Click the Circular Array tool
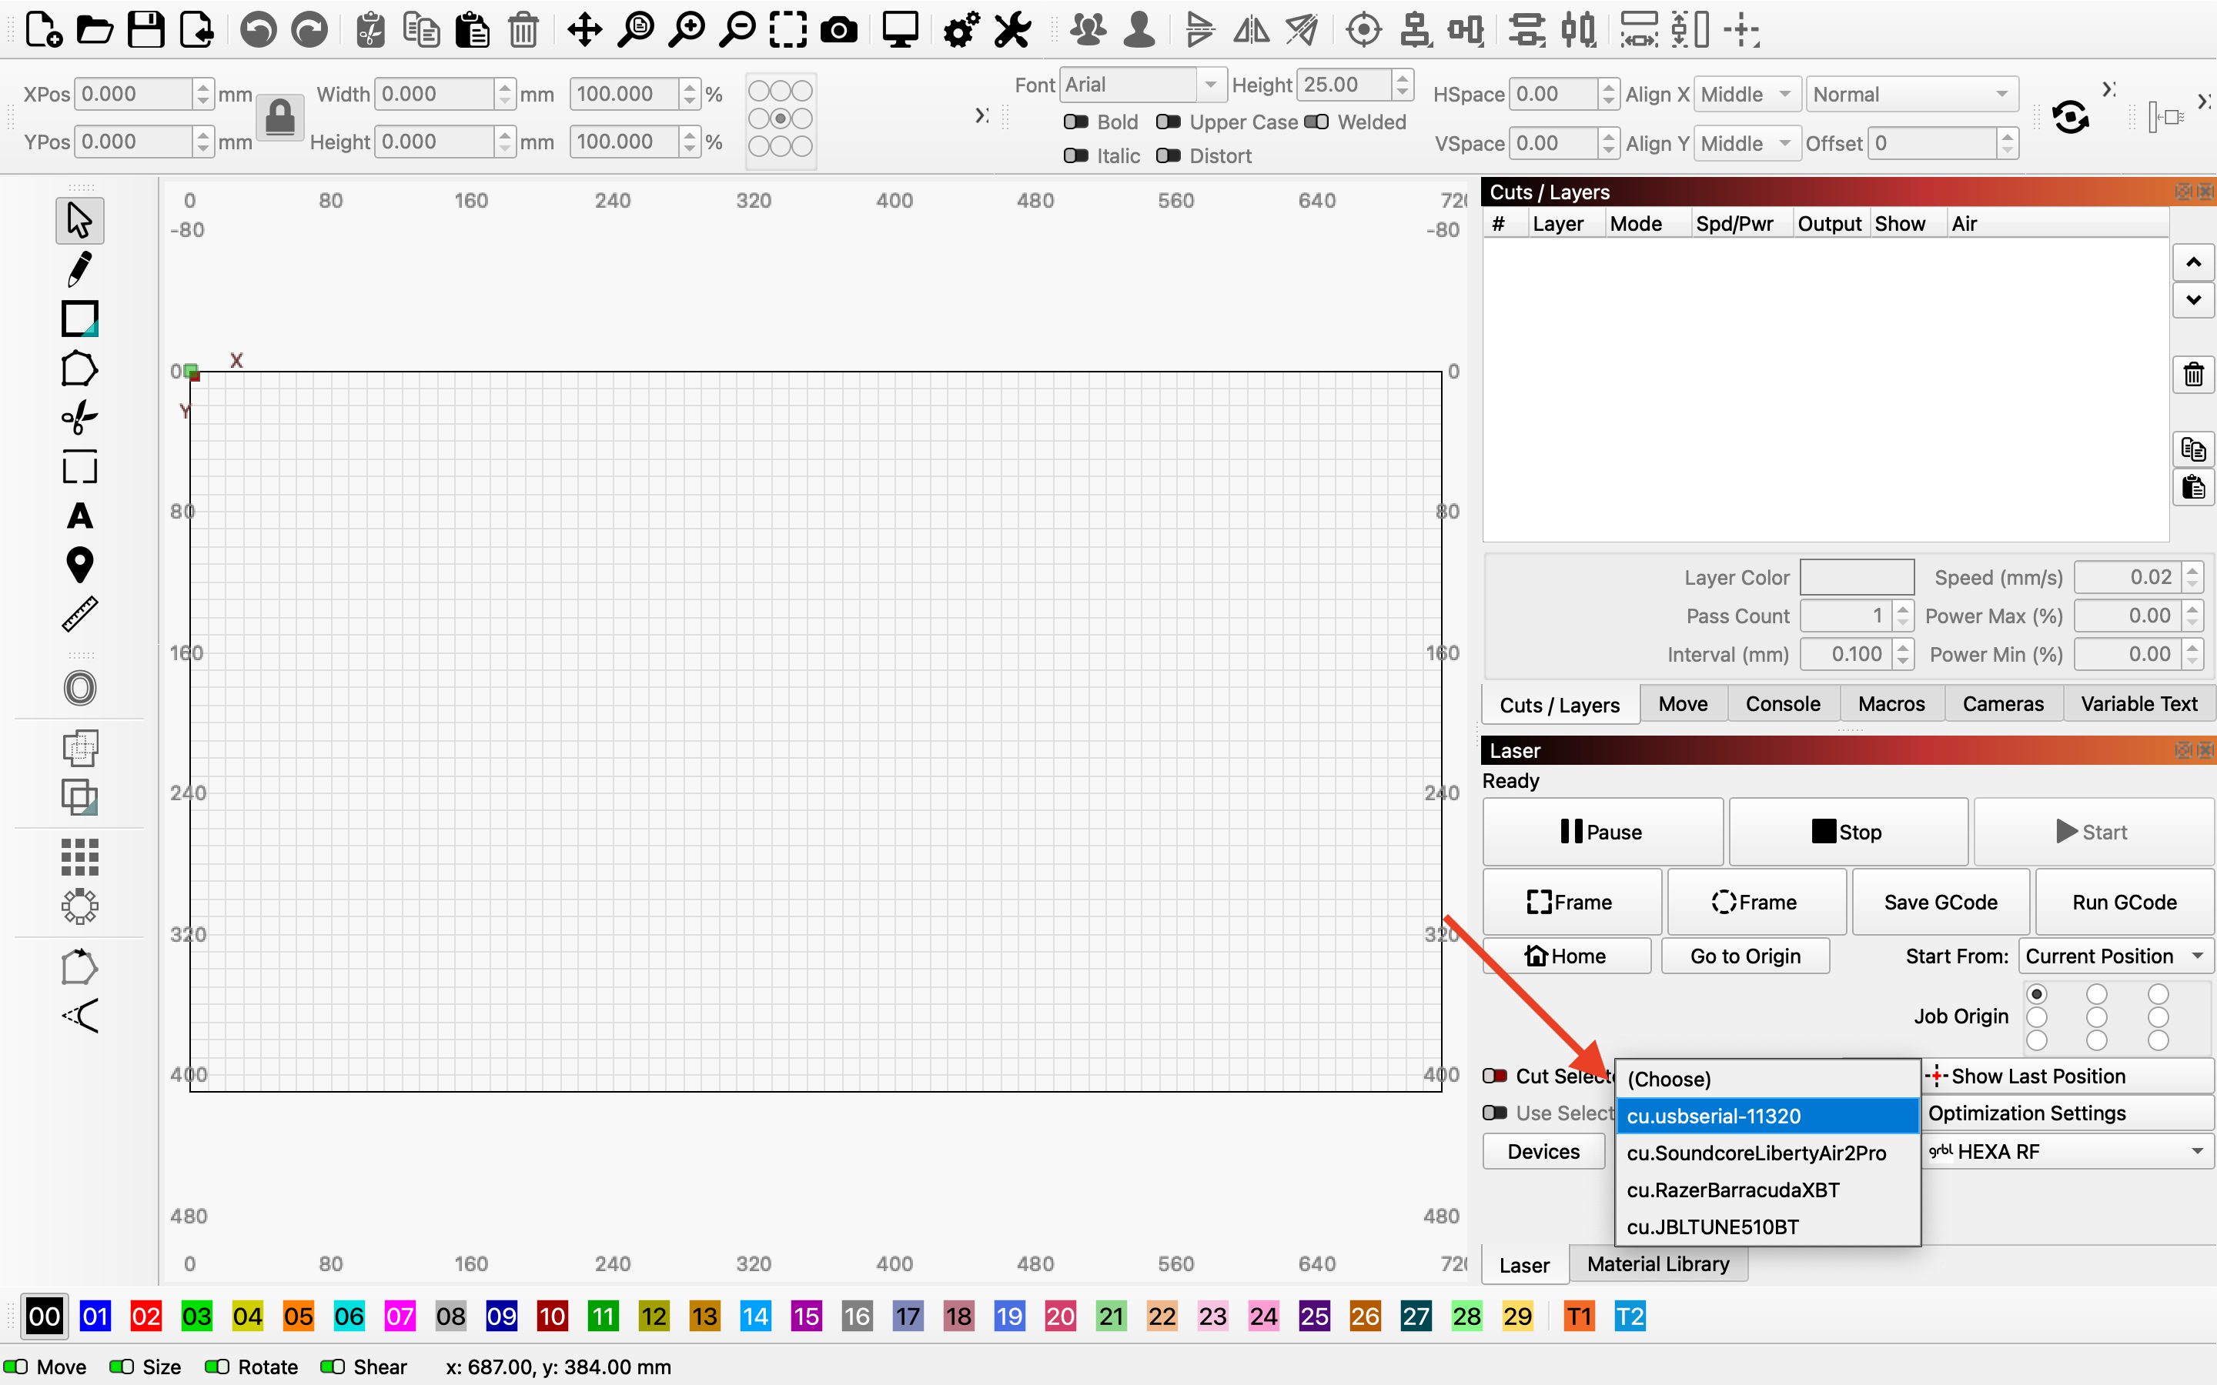Screen dimensions: 2217x1385 80,906
